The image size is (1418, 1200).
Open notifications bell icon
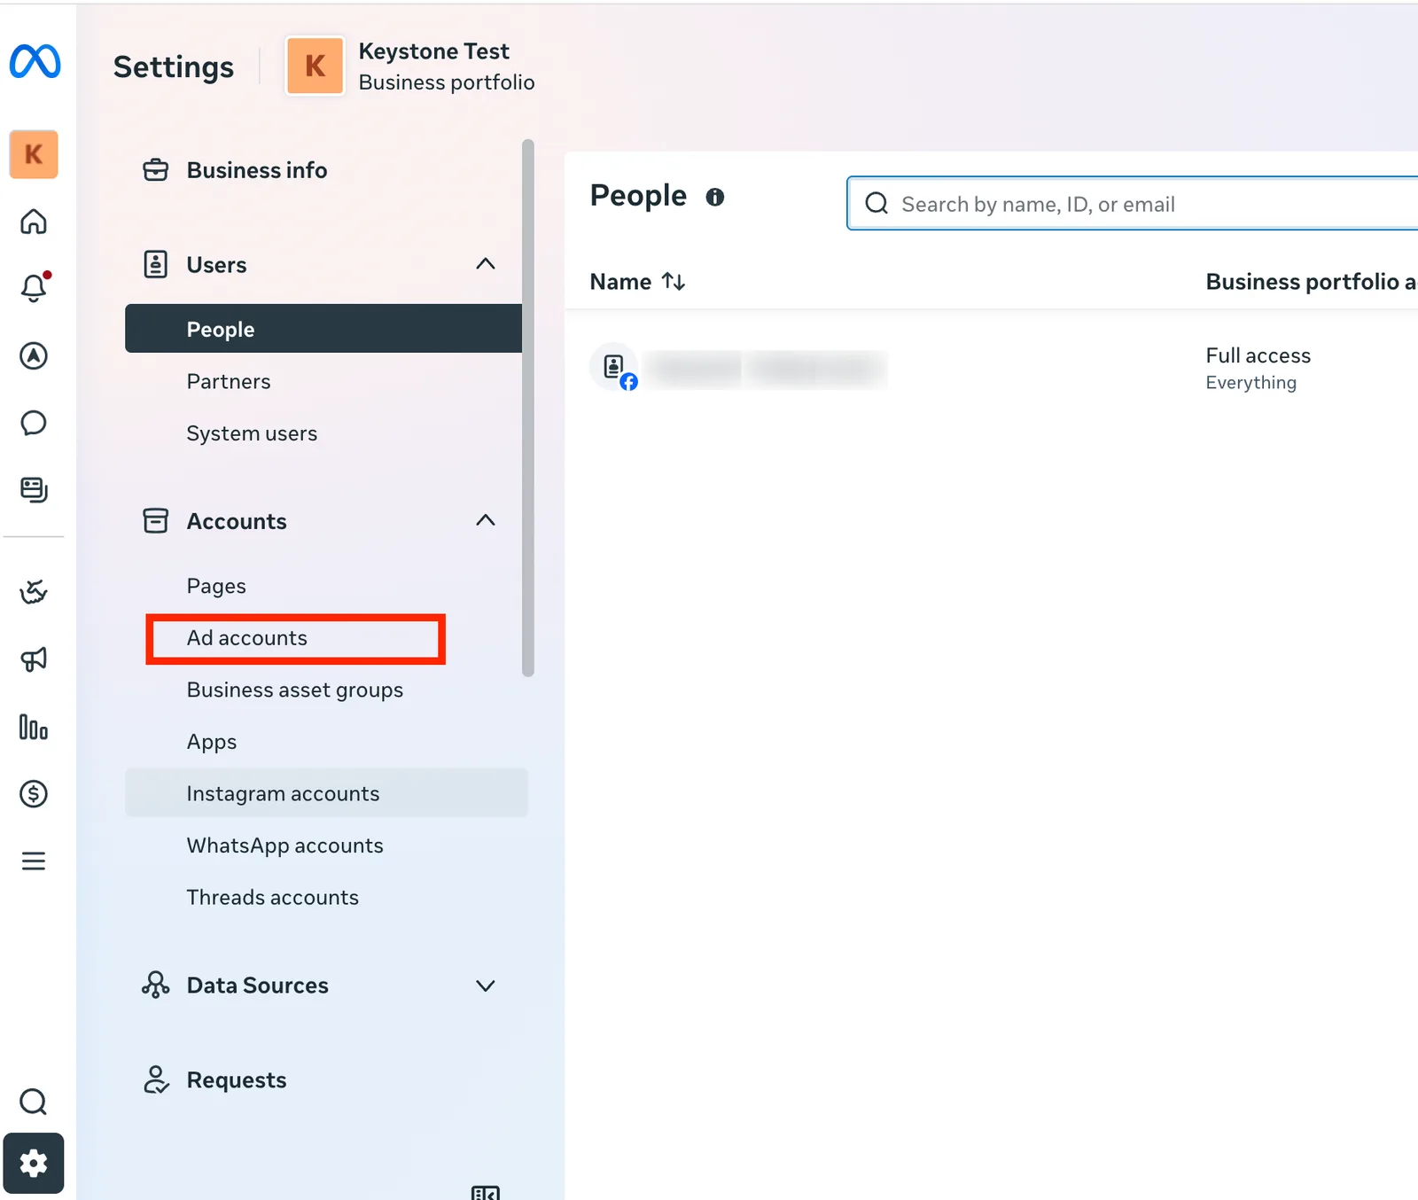pos(34,287)
